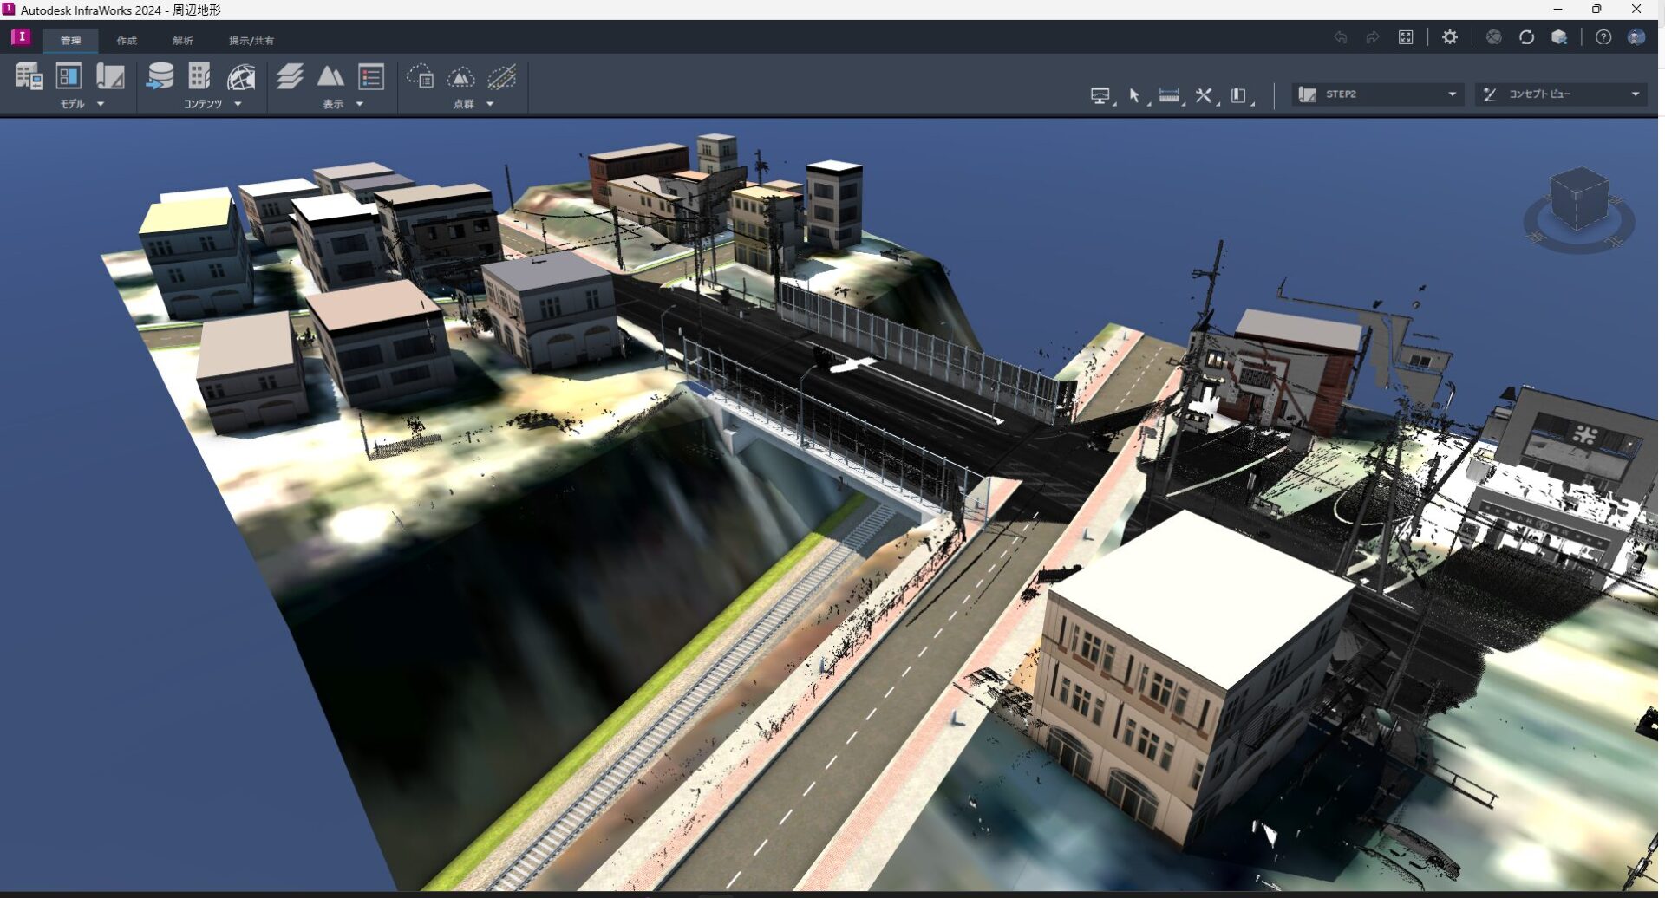Switch to the 作成 ribbon tab
The height and width of the screenshot is (898, 1665).
pyautogui.click(x=127, y=40)
